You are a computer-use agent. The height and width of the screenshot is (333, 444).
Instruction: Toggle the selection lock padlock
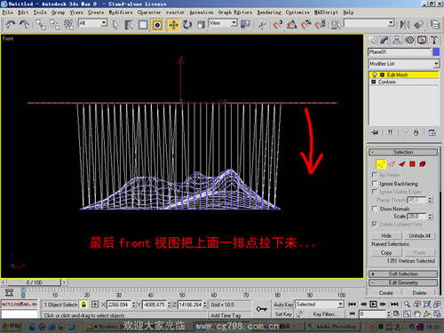83,305
